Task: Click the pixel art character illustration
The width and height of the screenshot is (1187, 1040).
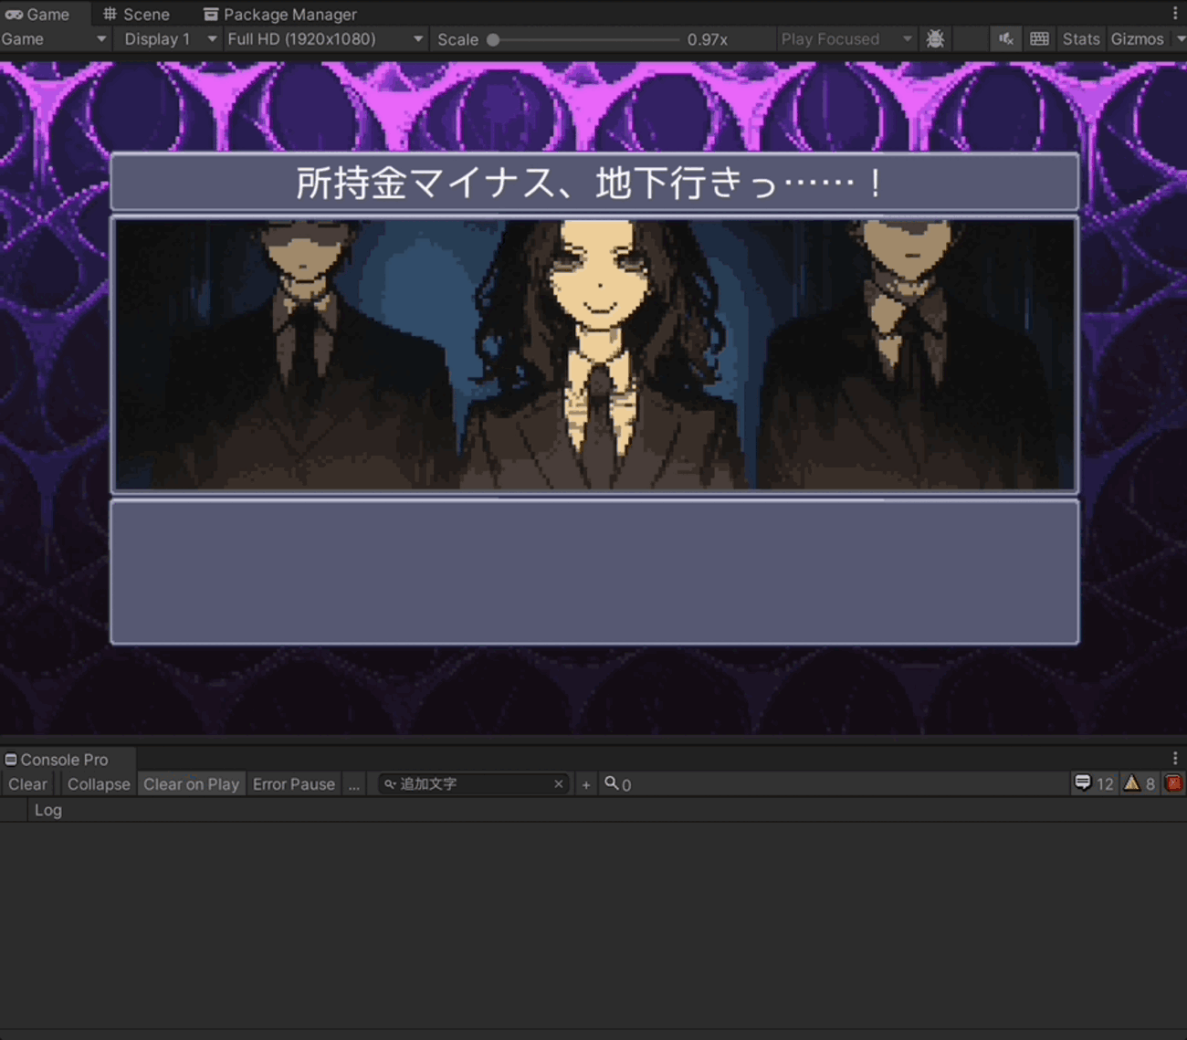Action: click(x=594, y=354)
